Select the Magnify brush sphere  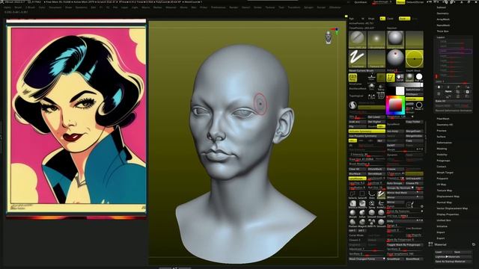point(362,223)
